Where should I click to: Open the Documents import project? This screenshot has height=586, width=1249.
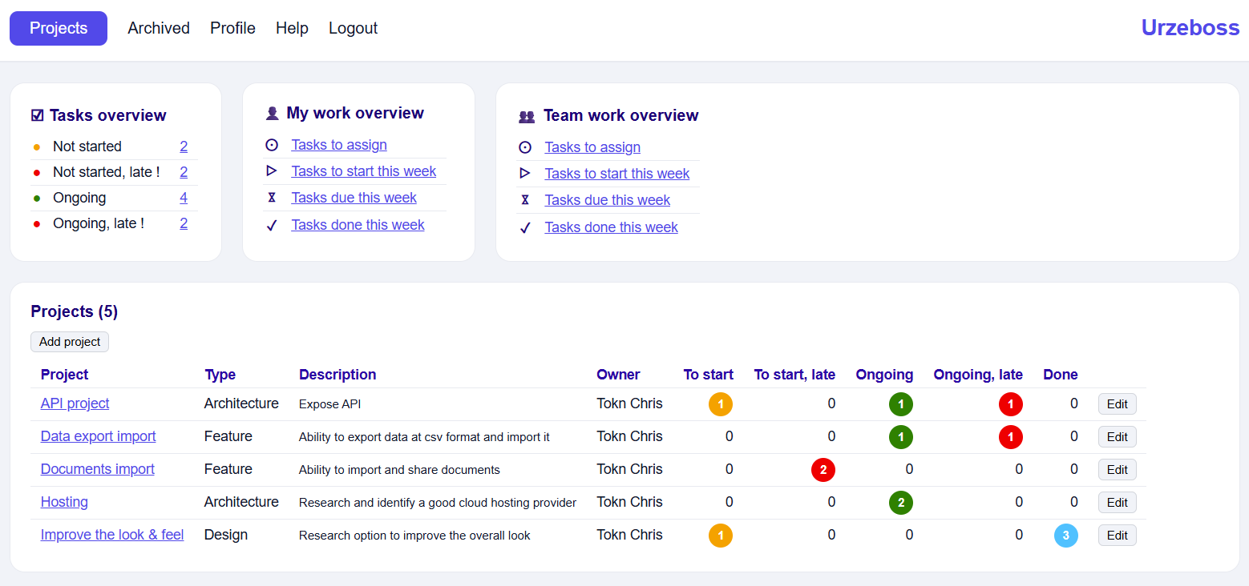tap(97, 469)
